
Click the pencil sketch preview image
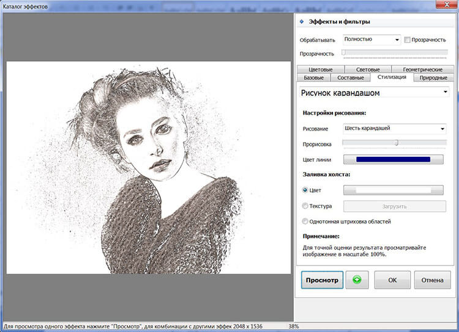tap(149, 167)
